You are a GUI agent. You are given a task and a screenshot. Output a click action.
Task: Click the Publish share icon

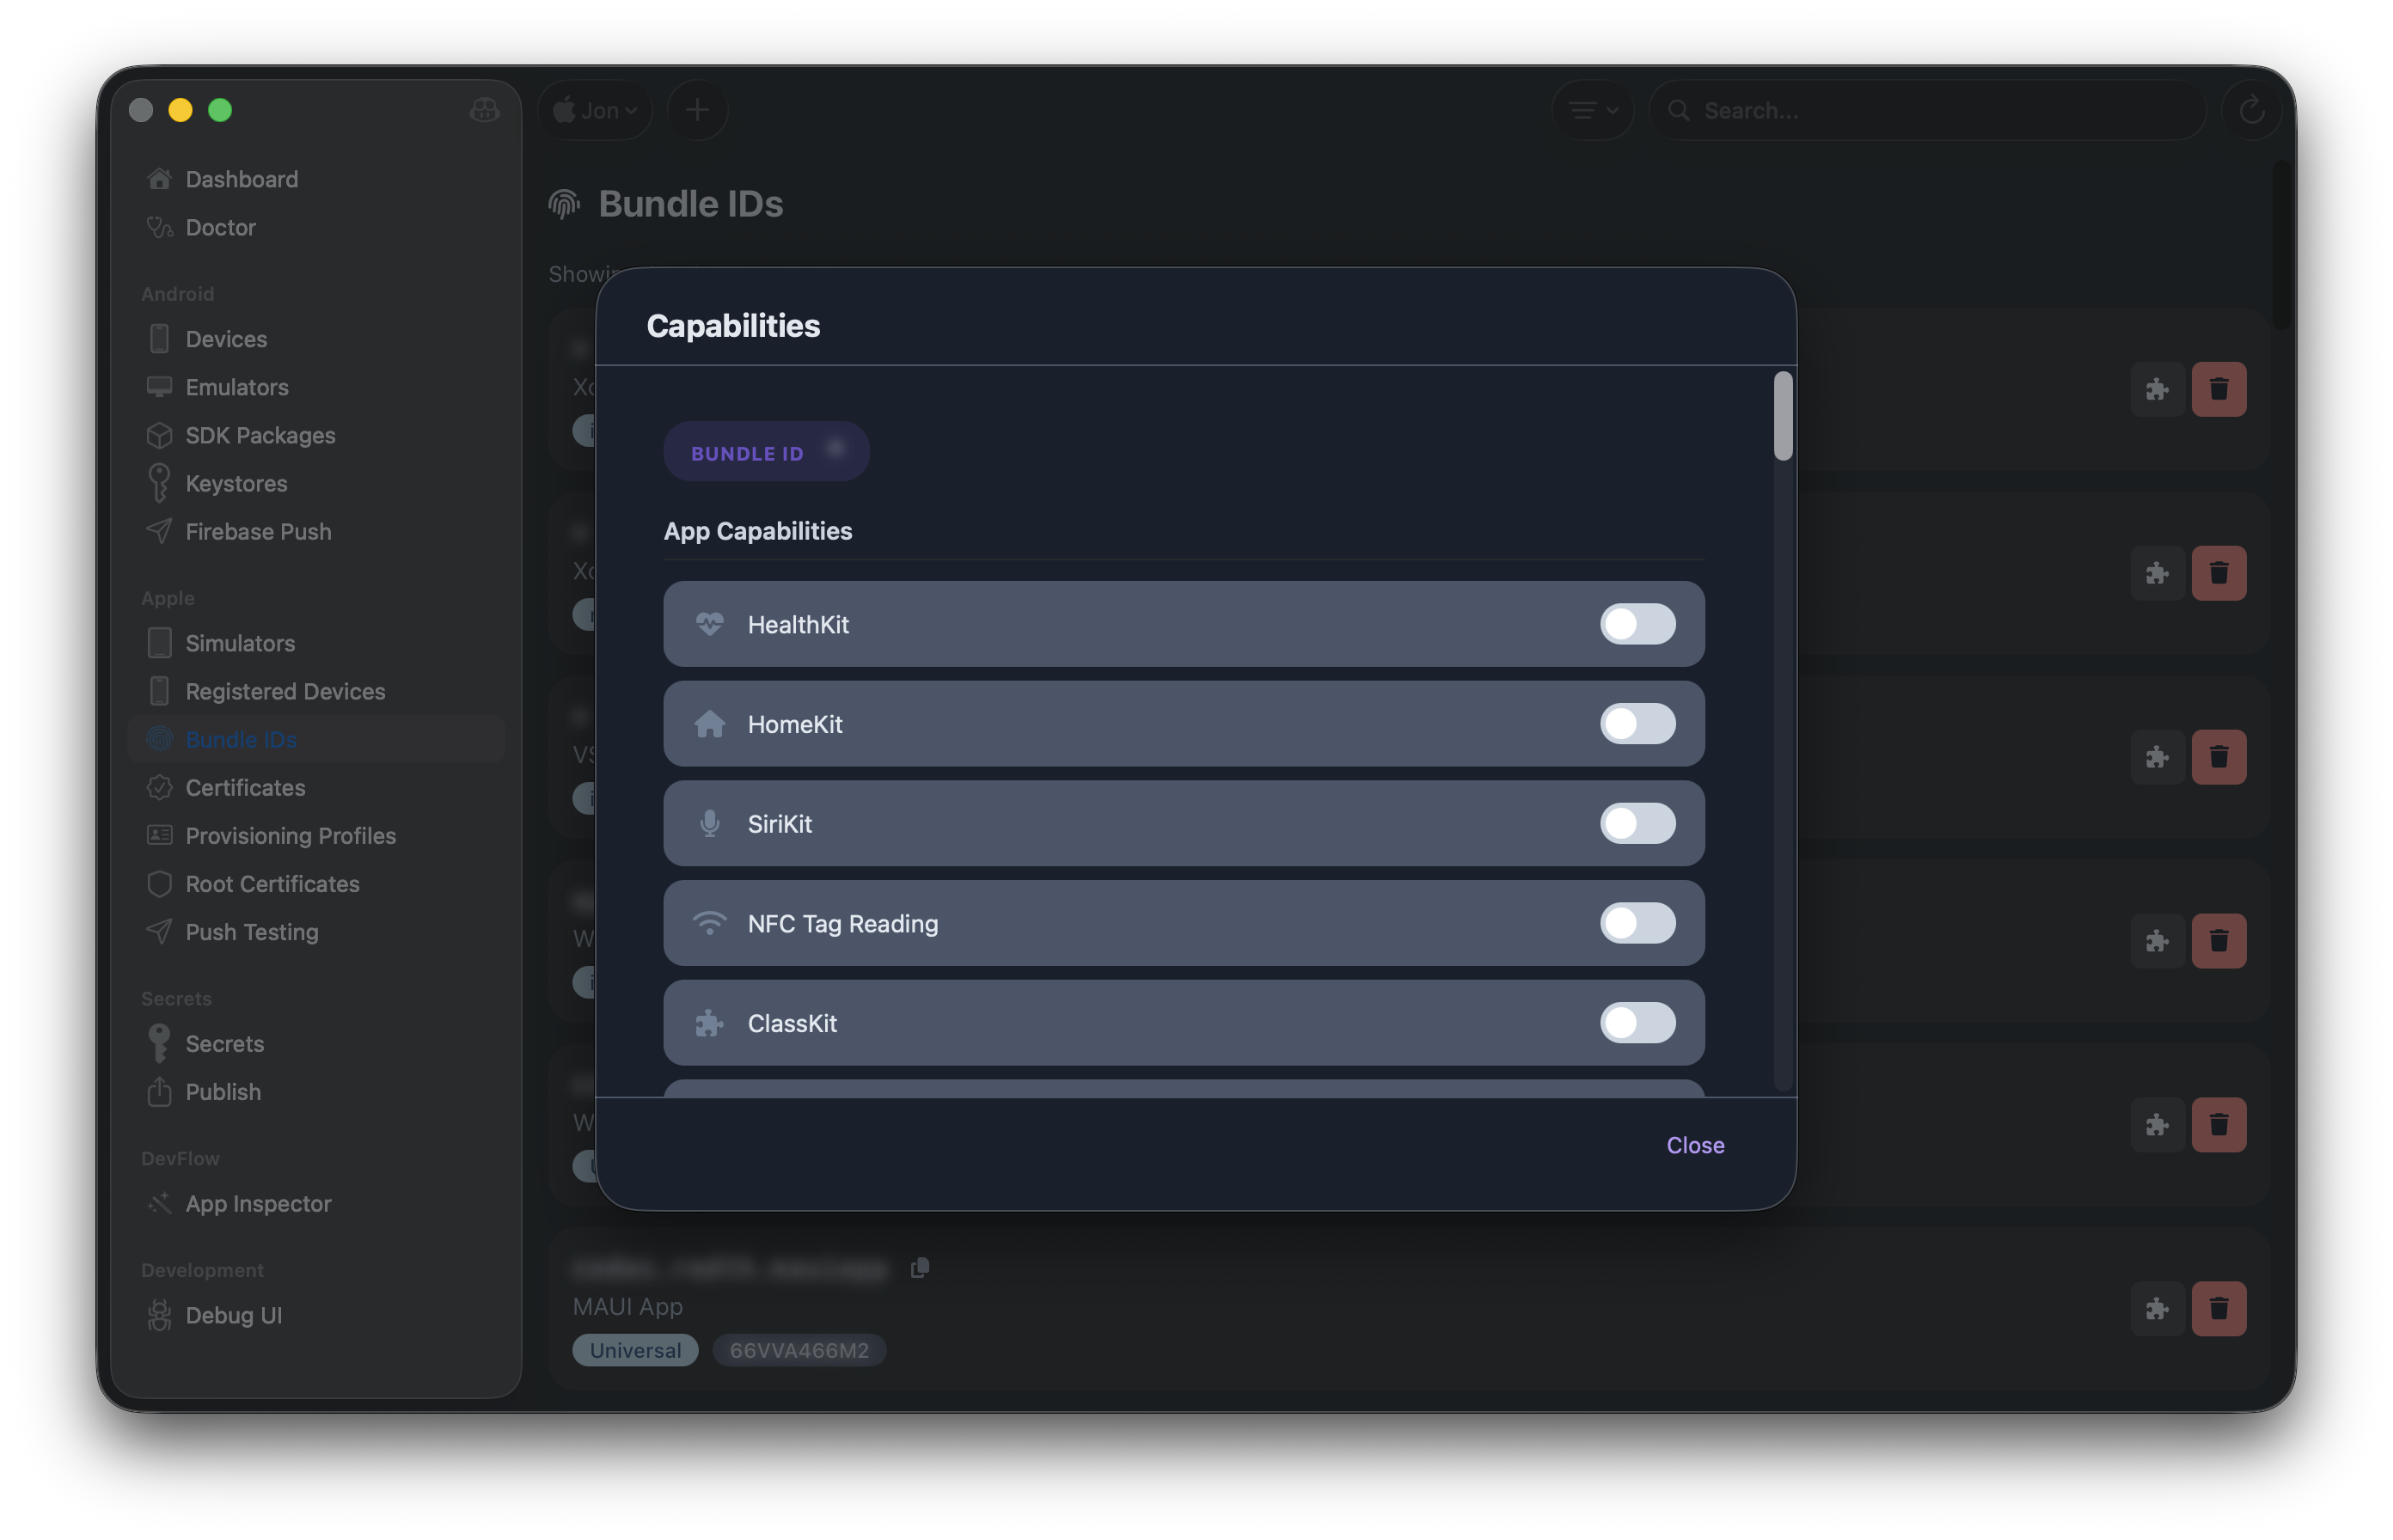click(x=159, y=1092)
